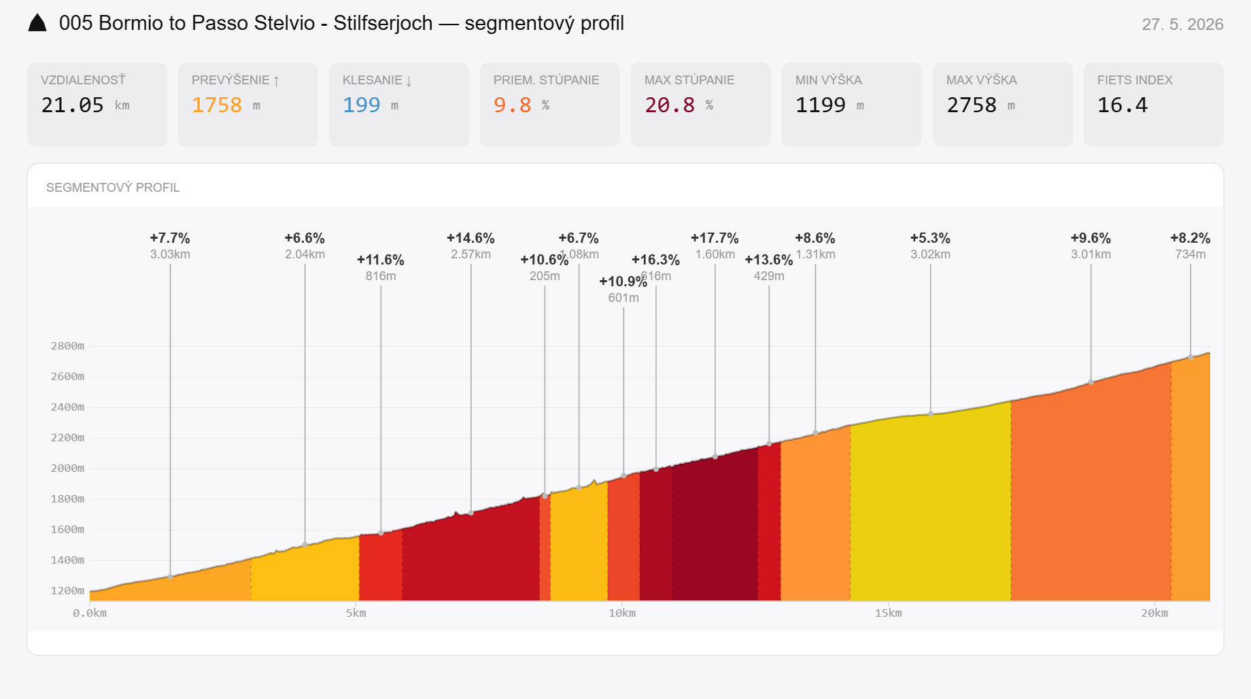The width and height of the screenshot is (1251, 699).
Task: Click the 20km distance axis label
Action: [x=1154, y=613]
